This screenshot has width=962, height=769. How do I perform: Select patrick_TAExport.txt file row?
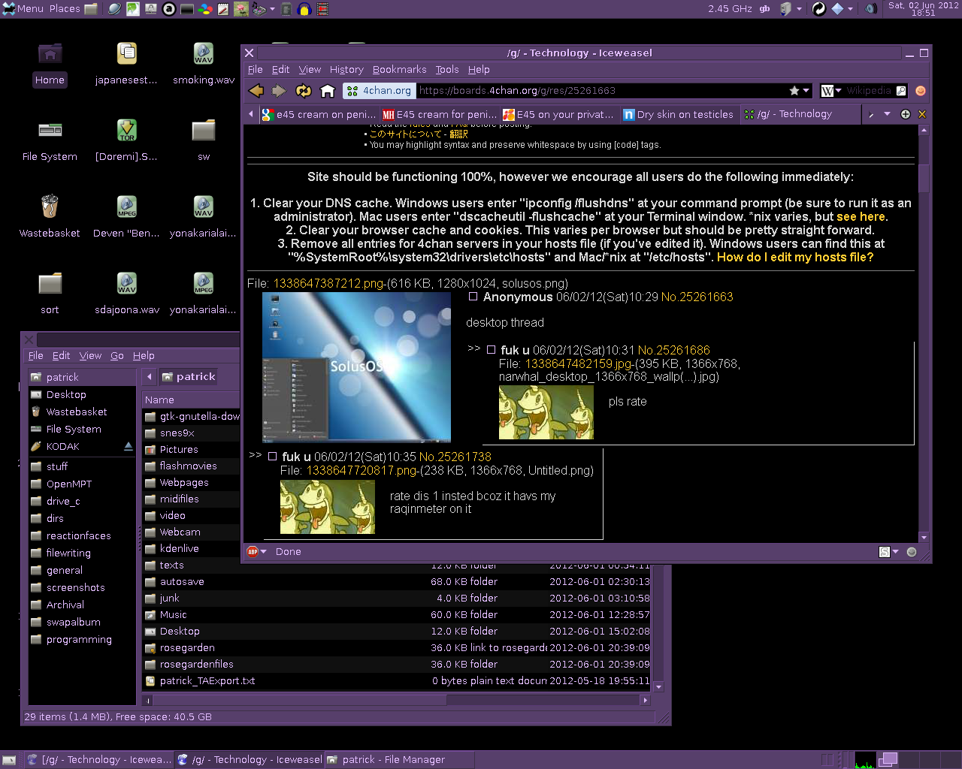click(x=397, y=680)
